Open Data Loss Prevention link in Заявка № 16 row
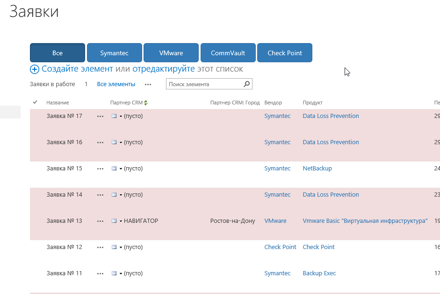 click(331, 142)
